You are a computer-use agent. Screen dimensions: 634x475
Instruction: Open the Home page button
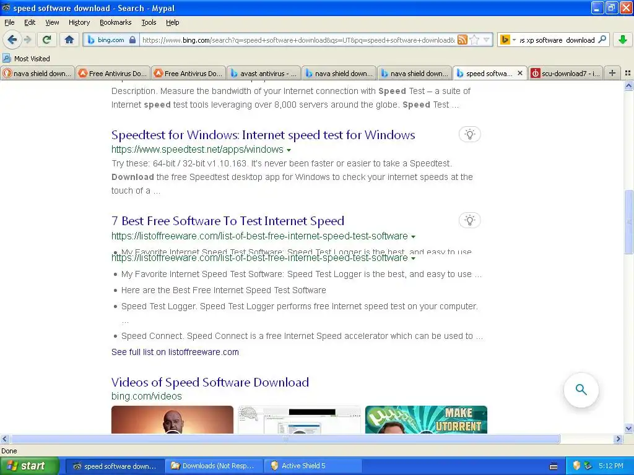pyautogui.click(x=69, y=40)
